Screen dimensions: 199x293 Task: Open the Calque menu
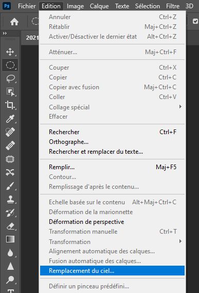99,6
